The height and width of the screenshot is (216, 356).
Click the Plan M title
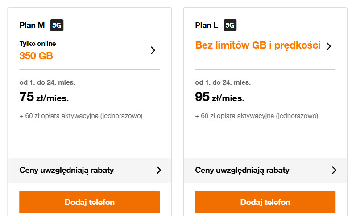pyautogui.click(x=32, y=25)
